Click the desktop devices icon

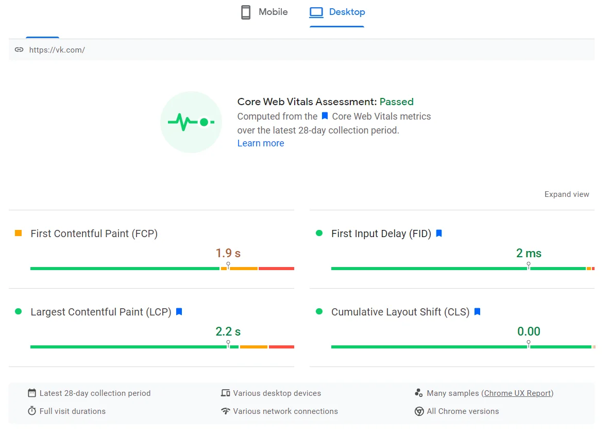coord(225,393)
